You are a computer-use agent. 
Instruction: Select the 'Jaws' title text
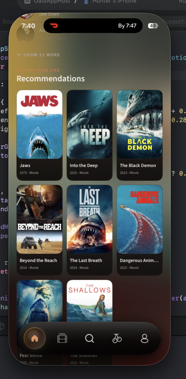(x=25, y=165)
